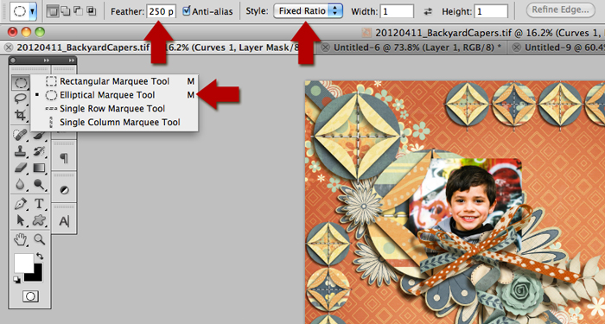Select the History Brush tool

tap(40, 151)
